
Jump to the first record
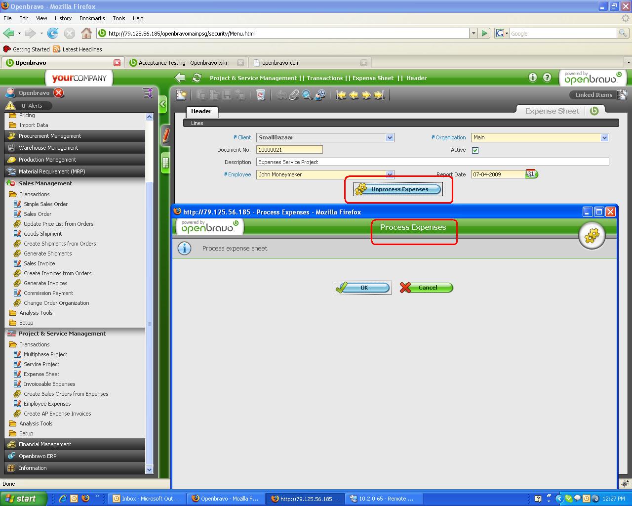coord(341,95)
